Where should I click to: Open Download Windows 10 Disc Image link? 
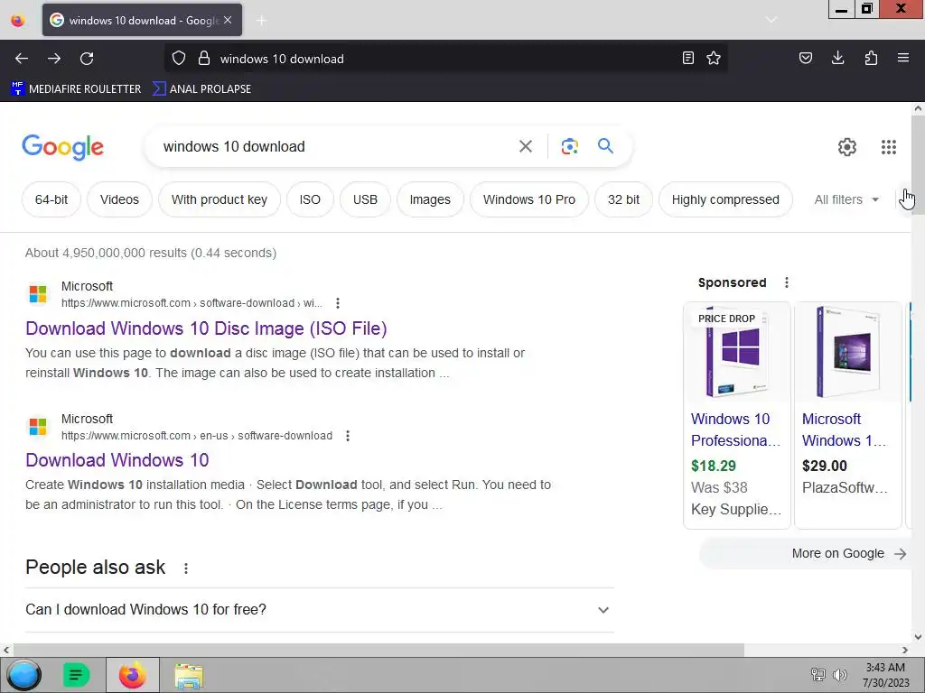(x=206, y=328)
